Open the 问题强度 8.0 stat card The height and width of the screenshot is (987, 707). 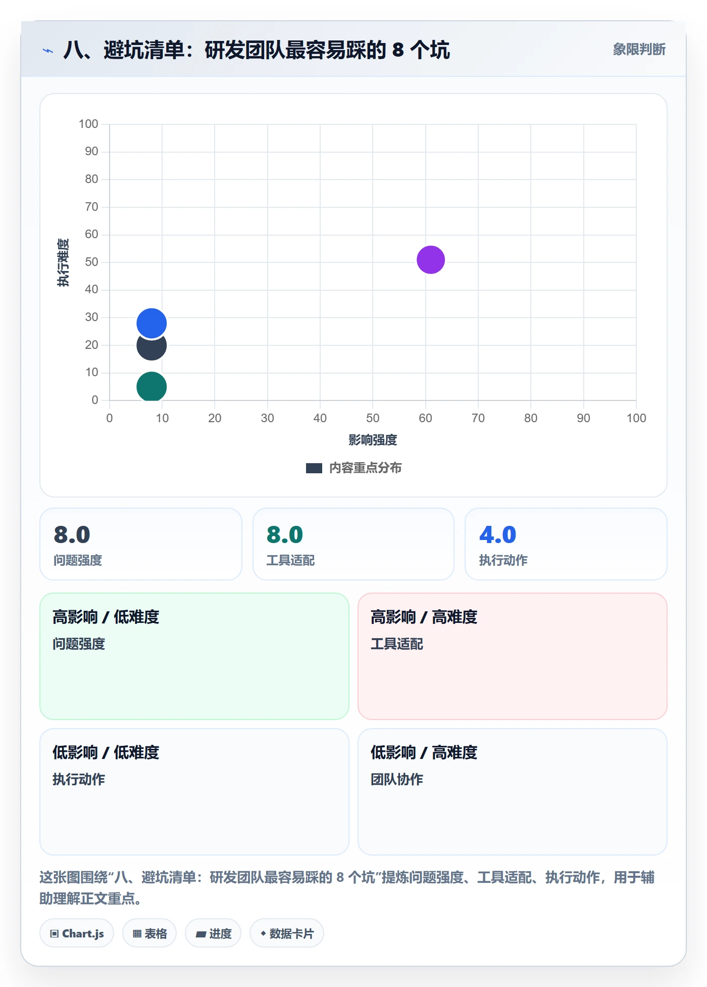click(x=141, y=544)
